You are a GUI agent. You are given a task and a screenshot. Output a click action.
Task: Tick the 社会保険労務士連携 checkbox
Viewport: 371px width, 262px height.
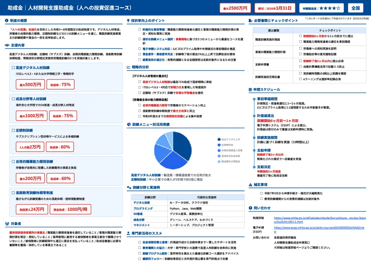click(139, 242)
